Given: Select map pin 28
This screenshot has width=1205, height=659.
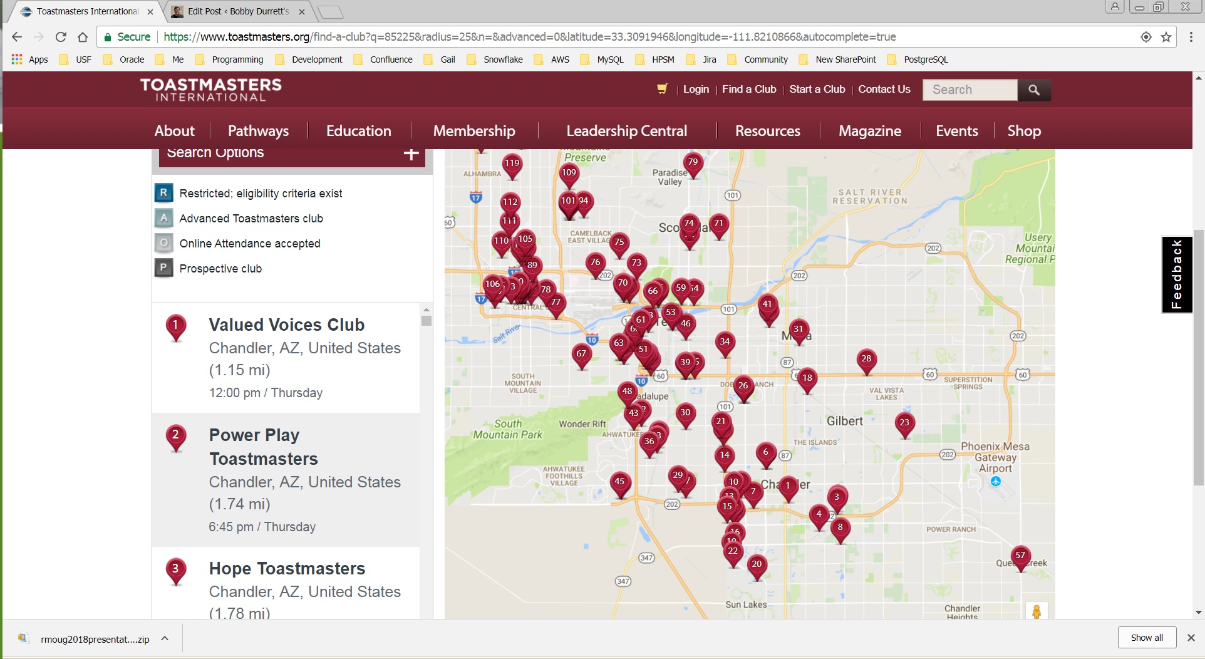Looking at the screenshot, I should click(866, 361).
